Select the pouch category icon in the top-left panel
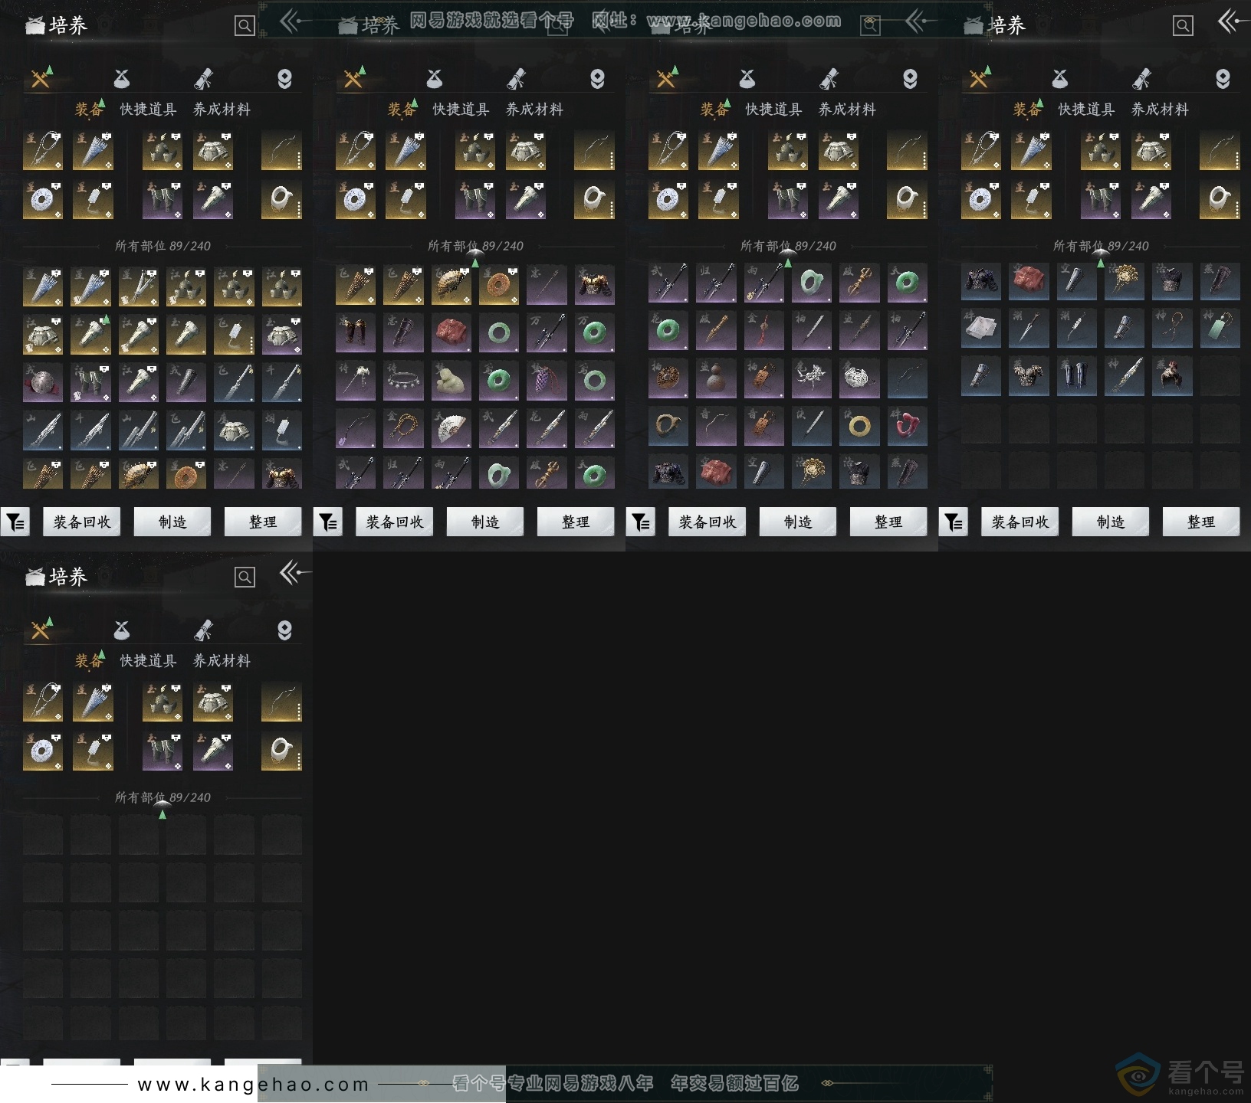The image size is (1251, 1103). pos(122,79)
